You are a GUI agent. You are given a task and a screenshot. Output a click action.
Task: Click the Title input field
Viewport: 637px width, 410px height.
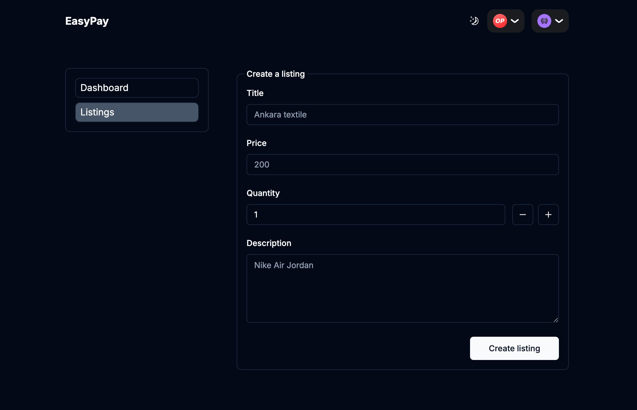(402, 115)
